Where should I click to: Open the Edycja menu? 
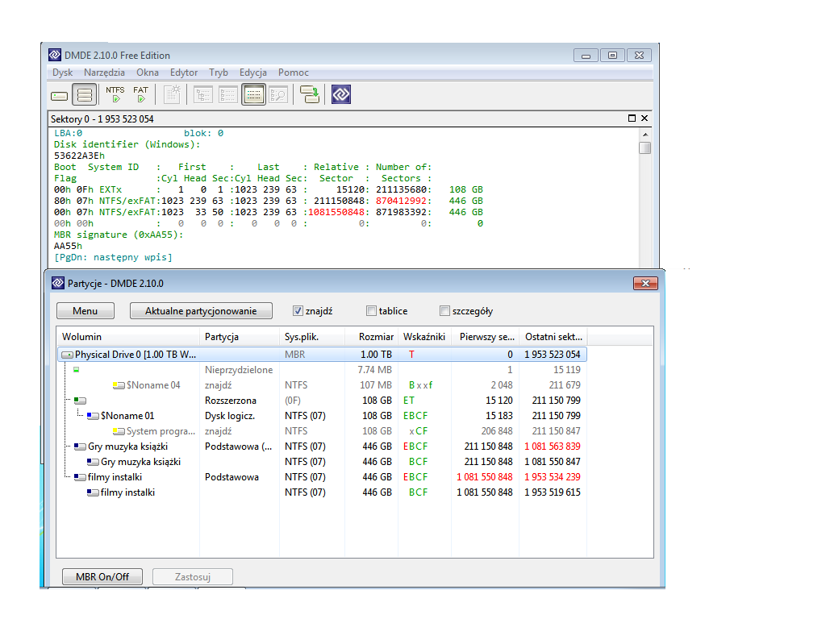pos(252,73)
